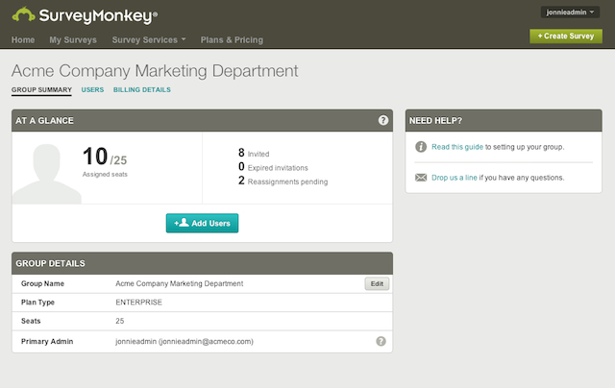615x388 pixels.
Task: Click the SurveyMonkey logo
Action: 86,14
